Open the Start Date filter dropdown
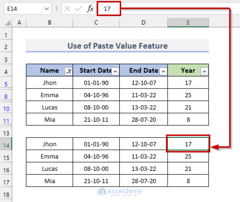Viewport: 240px width, 202px height. coord(115,72)
